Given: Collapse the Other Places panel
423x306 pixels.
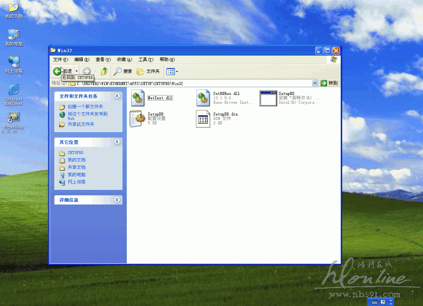Looking at the screenshot, I should [x=117, y=142].
